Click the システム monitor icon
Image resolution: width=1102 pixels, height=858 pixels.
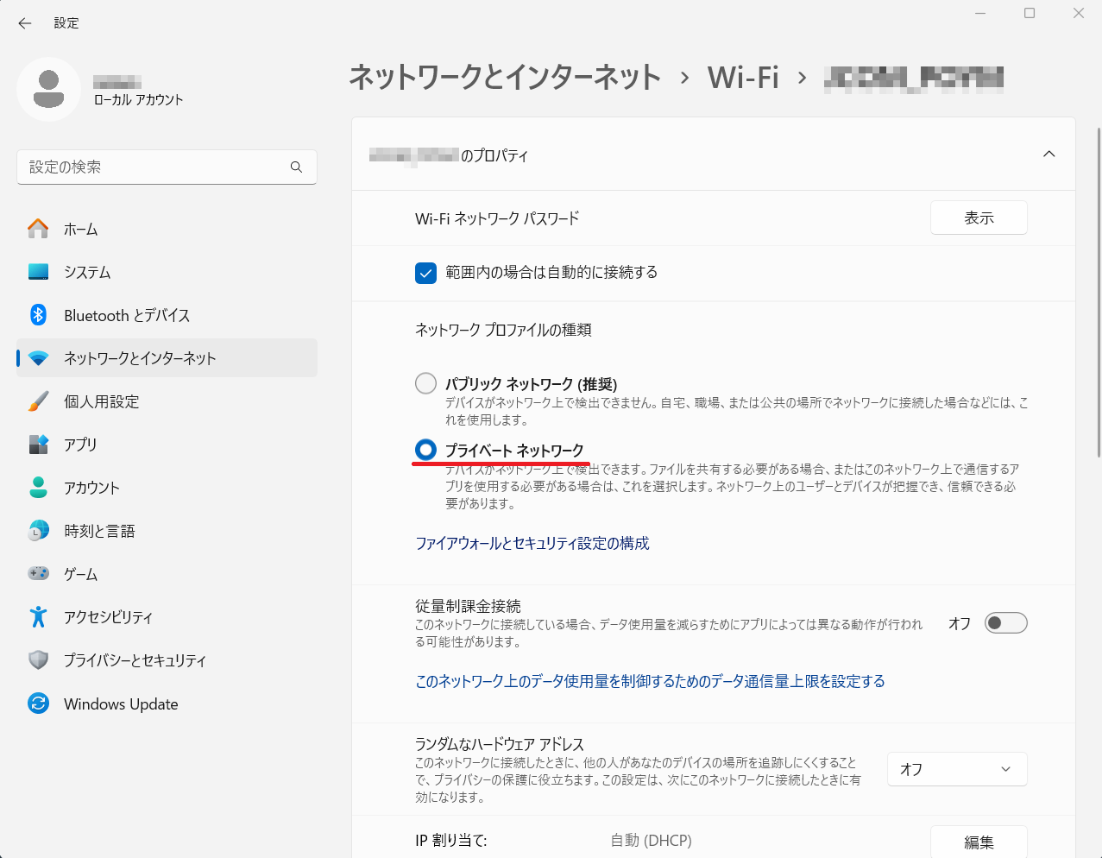38,272
